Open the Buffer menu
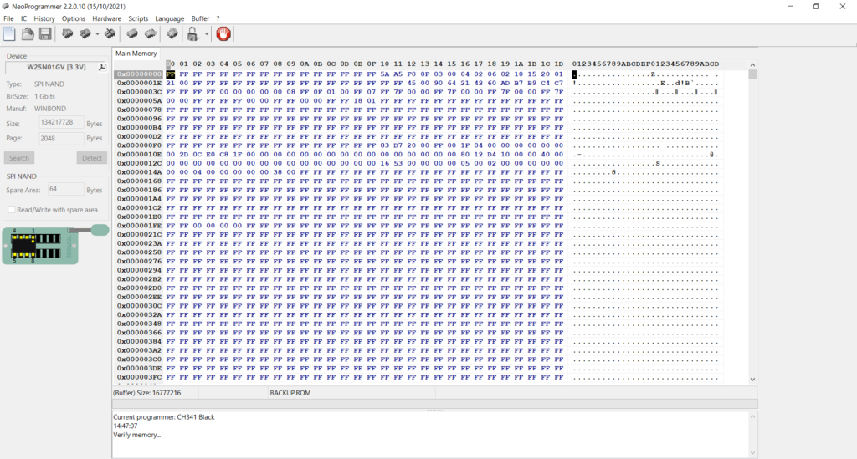857x459 pixels. (200, 18)
